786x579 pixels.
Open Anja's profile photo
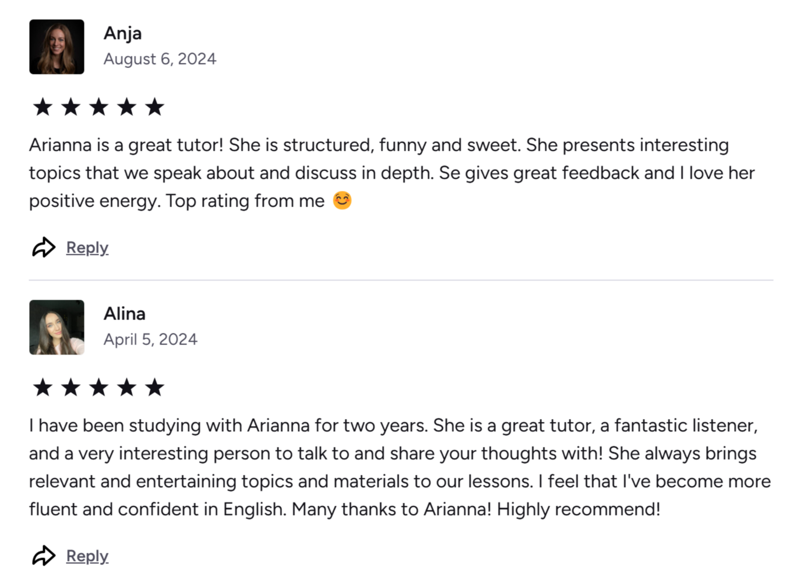coord(57,47)
